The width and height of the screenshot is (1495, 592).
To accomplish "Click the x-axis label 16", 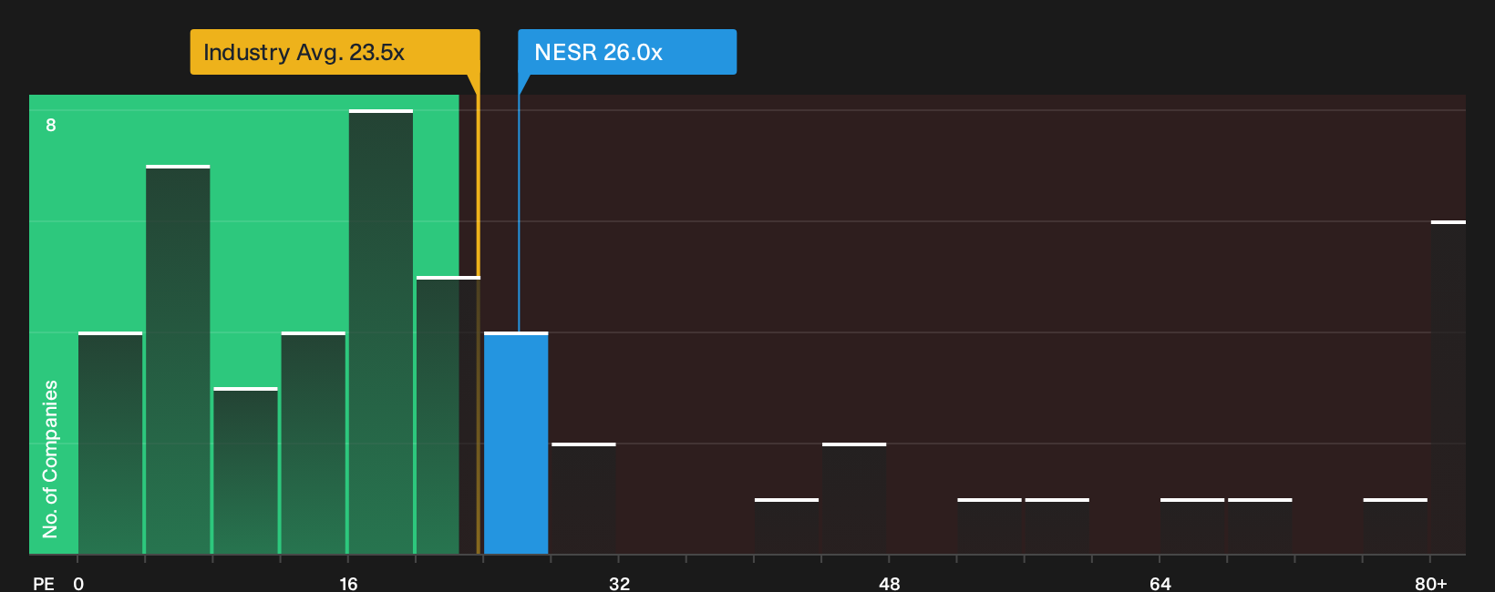I will (x=348, y=583).
